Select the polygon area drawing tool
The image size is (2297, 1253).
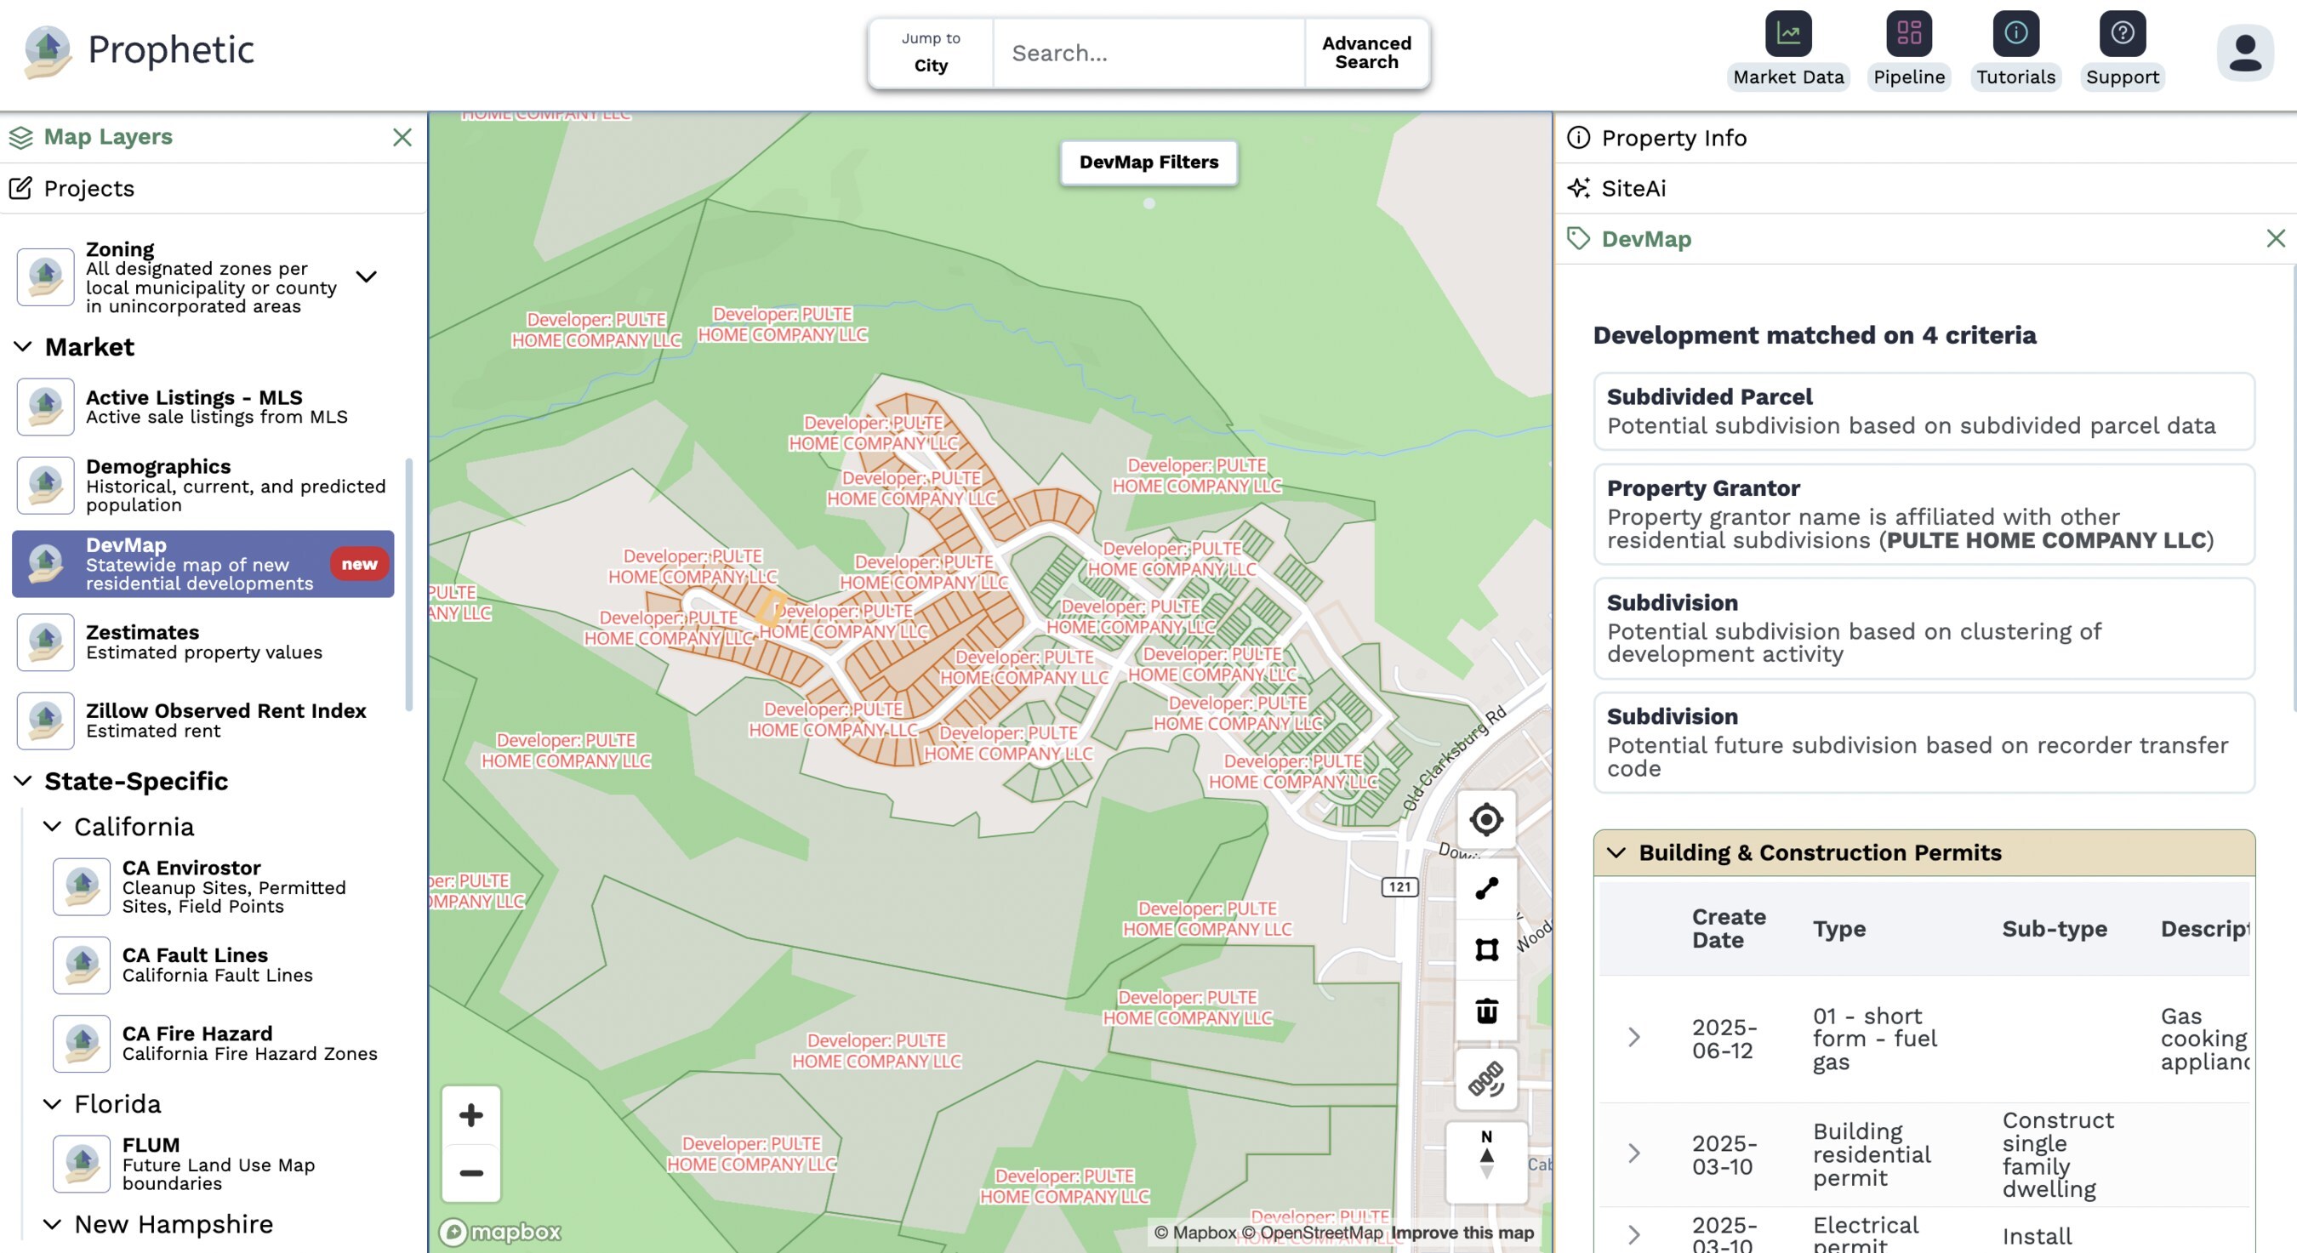pos(1485,950)
